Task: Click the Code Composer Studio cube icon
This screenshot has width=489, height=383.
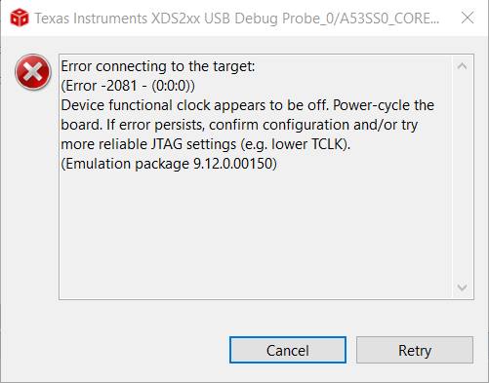Action: click(20, 18)
